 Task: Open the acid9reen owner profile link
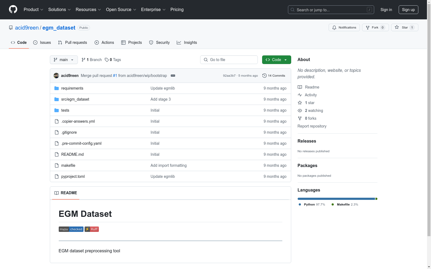tap(27, 28)
